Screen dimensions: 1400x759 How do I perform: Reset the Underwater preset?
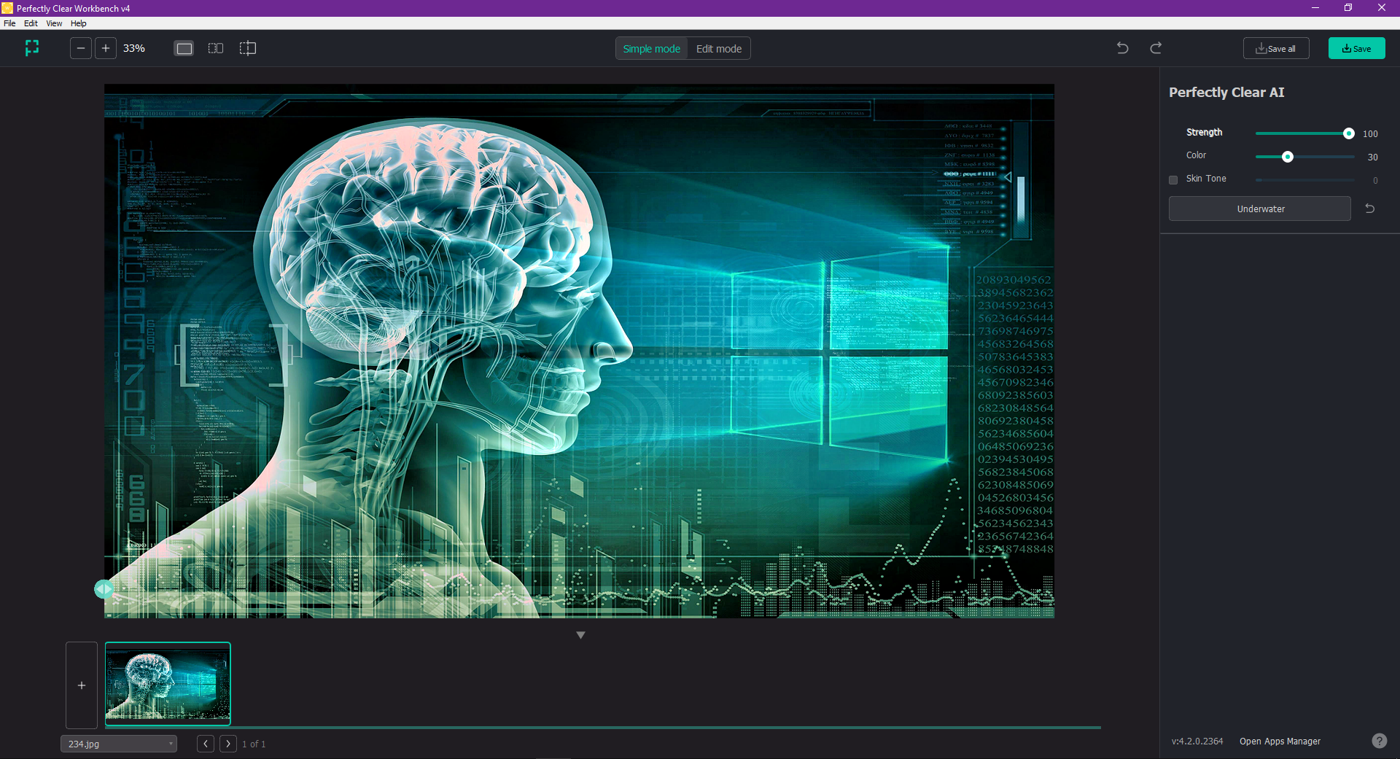(1370, 209)
